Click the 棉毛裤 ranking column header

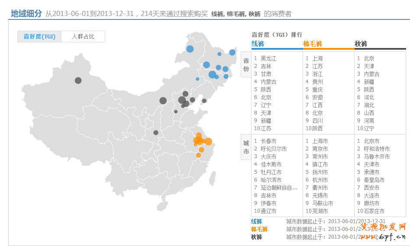point(313,44)
